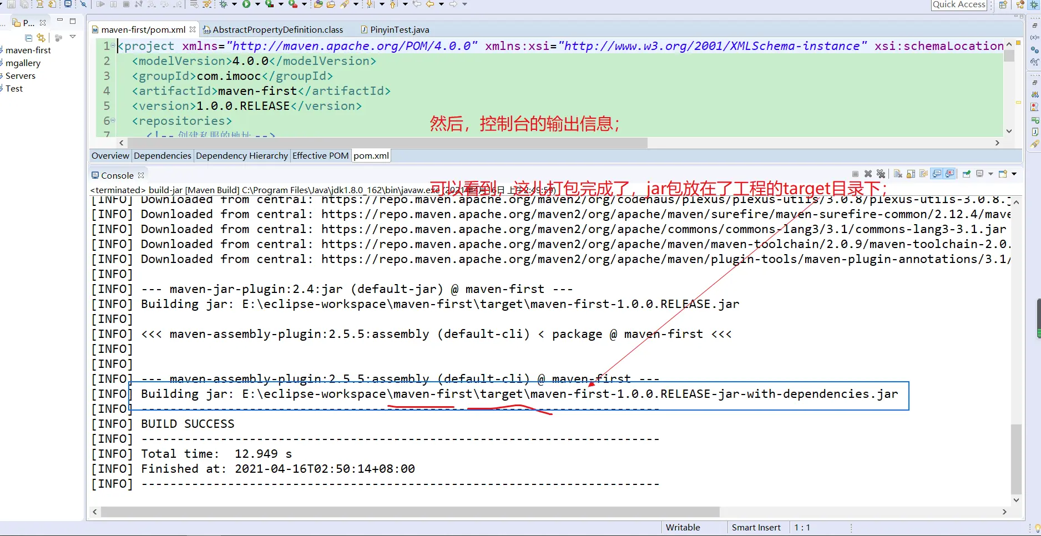Close the Package Explorer view tab
This screenshot has height=536, width=1041.
[x=43, y=23]
